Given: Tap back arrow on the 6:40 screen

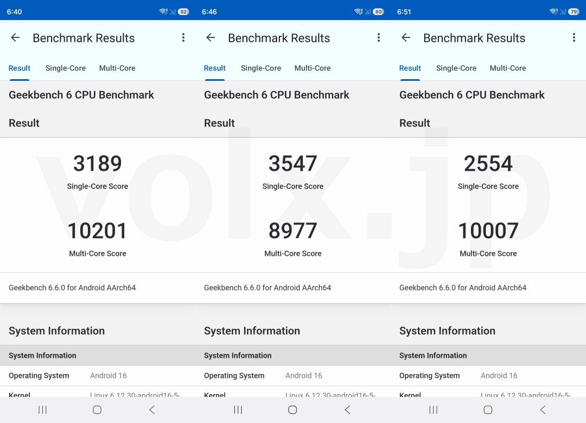Looking at the screenshot, I should 15,38.
